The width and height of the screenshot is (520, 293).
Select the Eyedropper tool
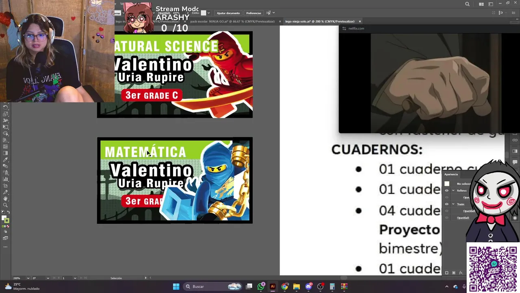[x=6, y=160]
